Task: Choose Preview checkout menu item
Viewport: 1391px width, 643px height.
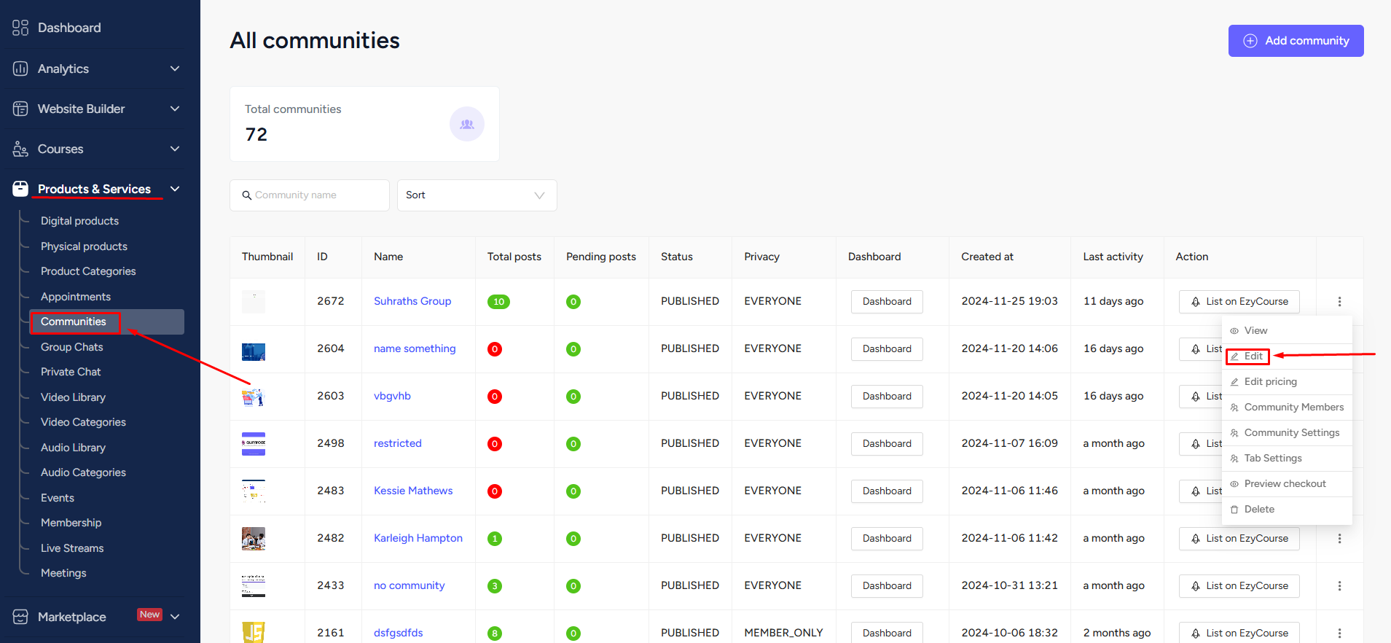Action: tap(1287, 483)
